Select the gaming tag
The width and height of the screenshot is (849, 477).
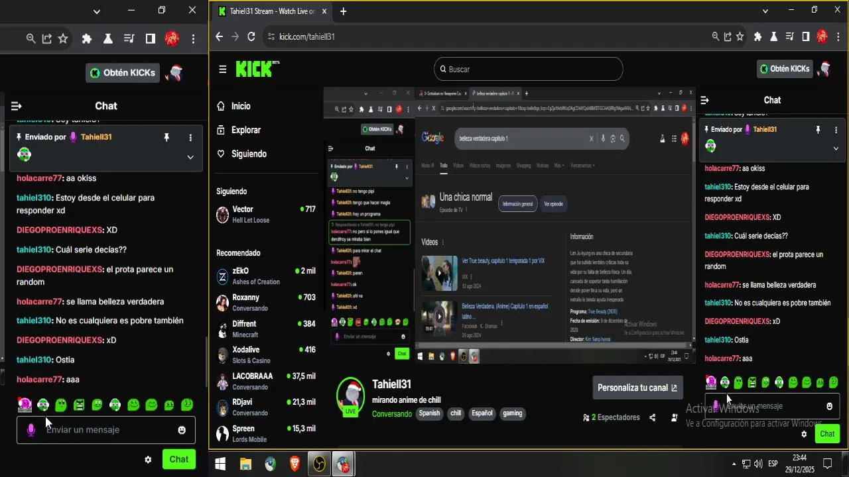[x=513, y=413]
